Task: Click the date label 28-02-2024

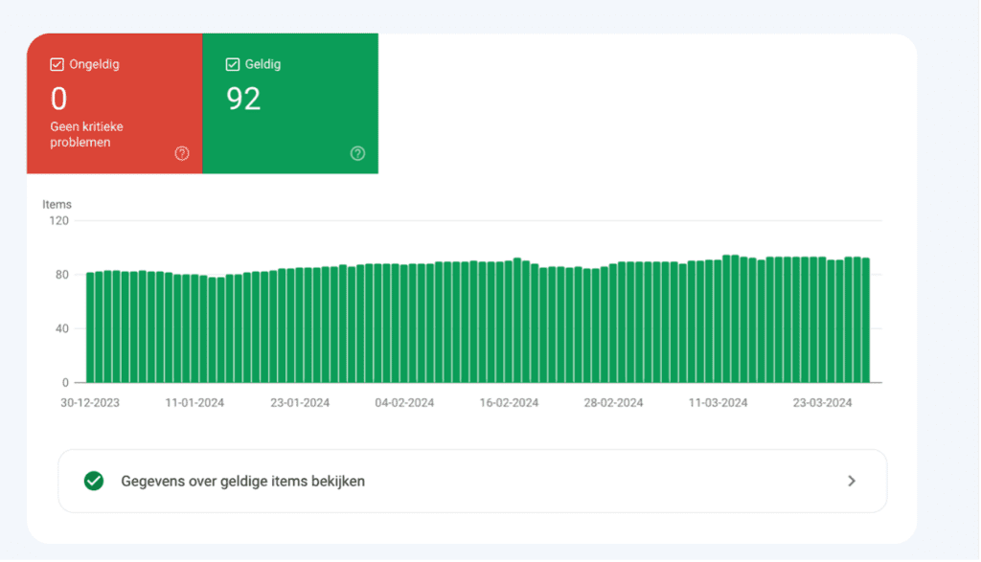Action: point(613,402)
